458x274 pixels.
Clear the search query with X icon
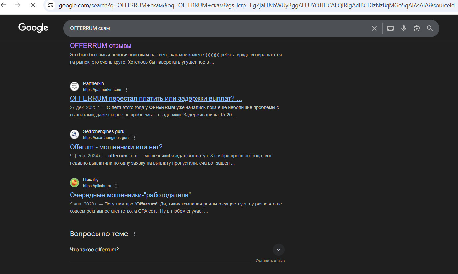tap(374, 28)
